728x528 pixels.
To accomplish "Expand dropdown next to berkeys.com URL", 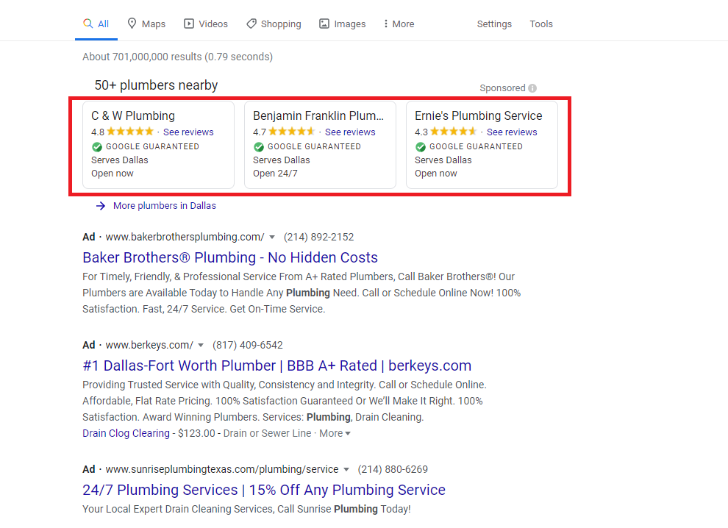I will (x=201, y=346).
